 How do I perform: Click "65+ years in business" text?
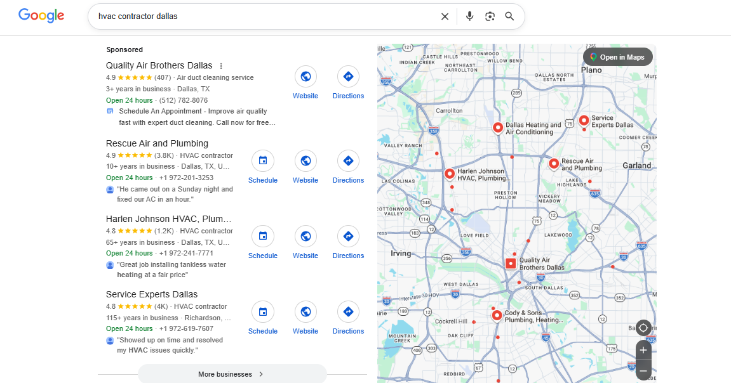pyautogui.click(x=140, y=242)
